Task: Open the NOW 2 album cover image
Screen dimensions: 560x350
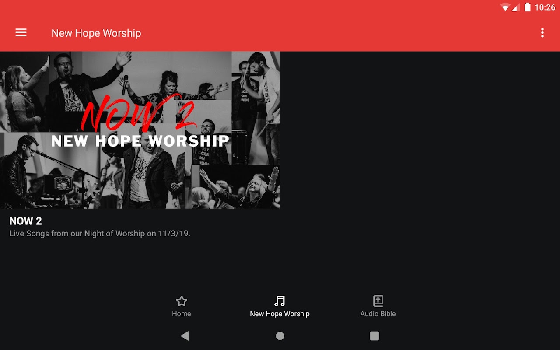Action: [140, 130]
